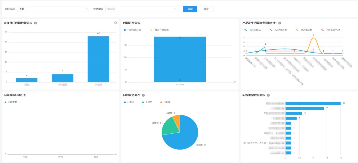The width and height of the screenshot is (358, 163).
Task: Click info icon beside 产品发生问题类型对比分析 title
Action: (280, 23)
